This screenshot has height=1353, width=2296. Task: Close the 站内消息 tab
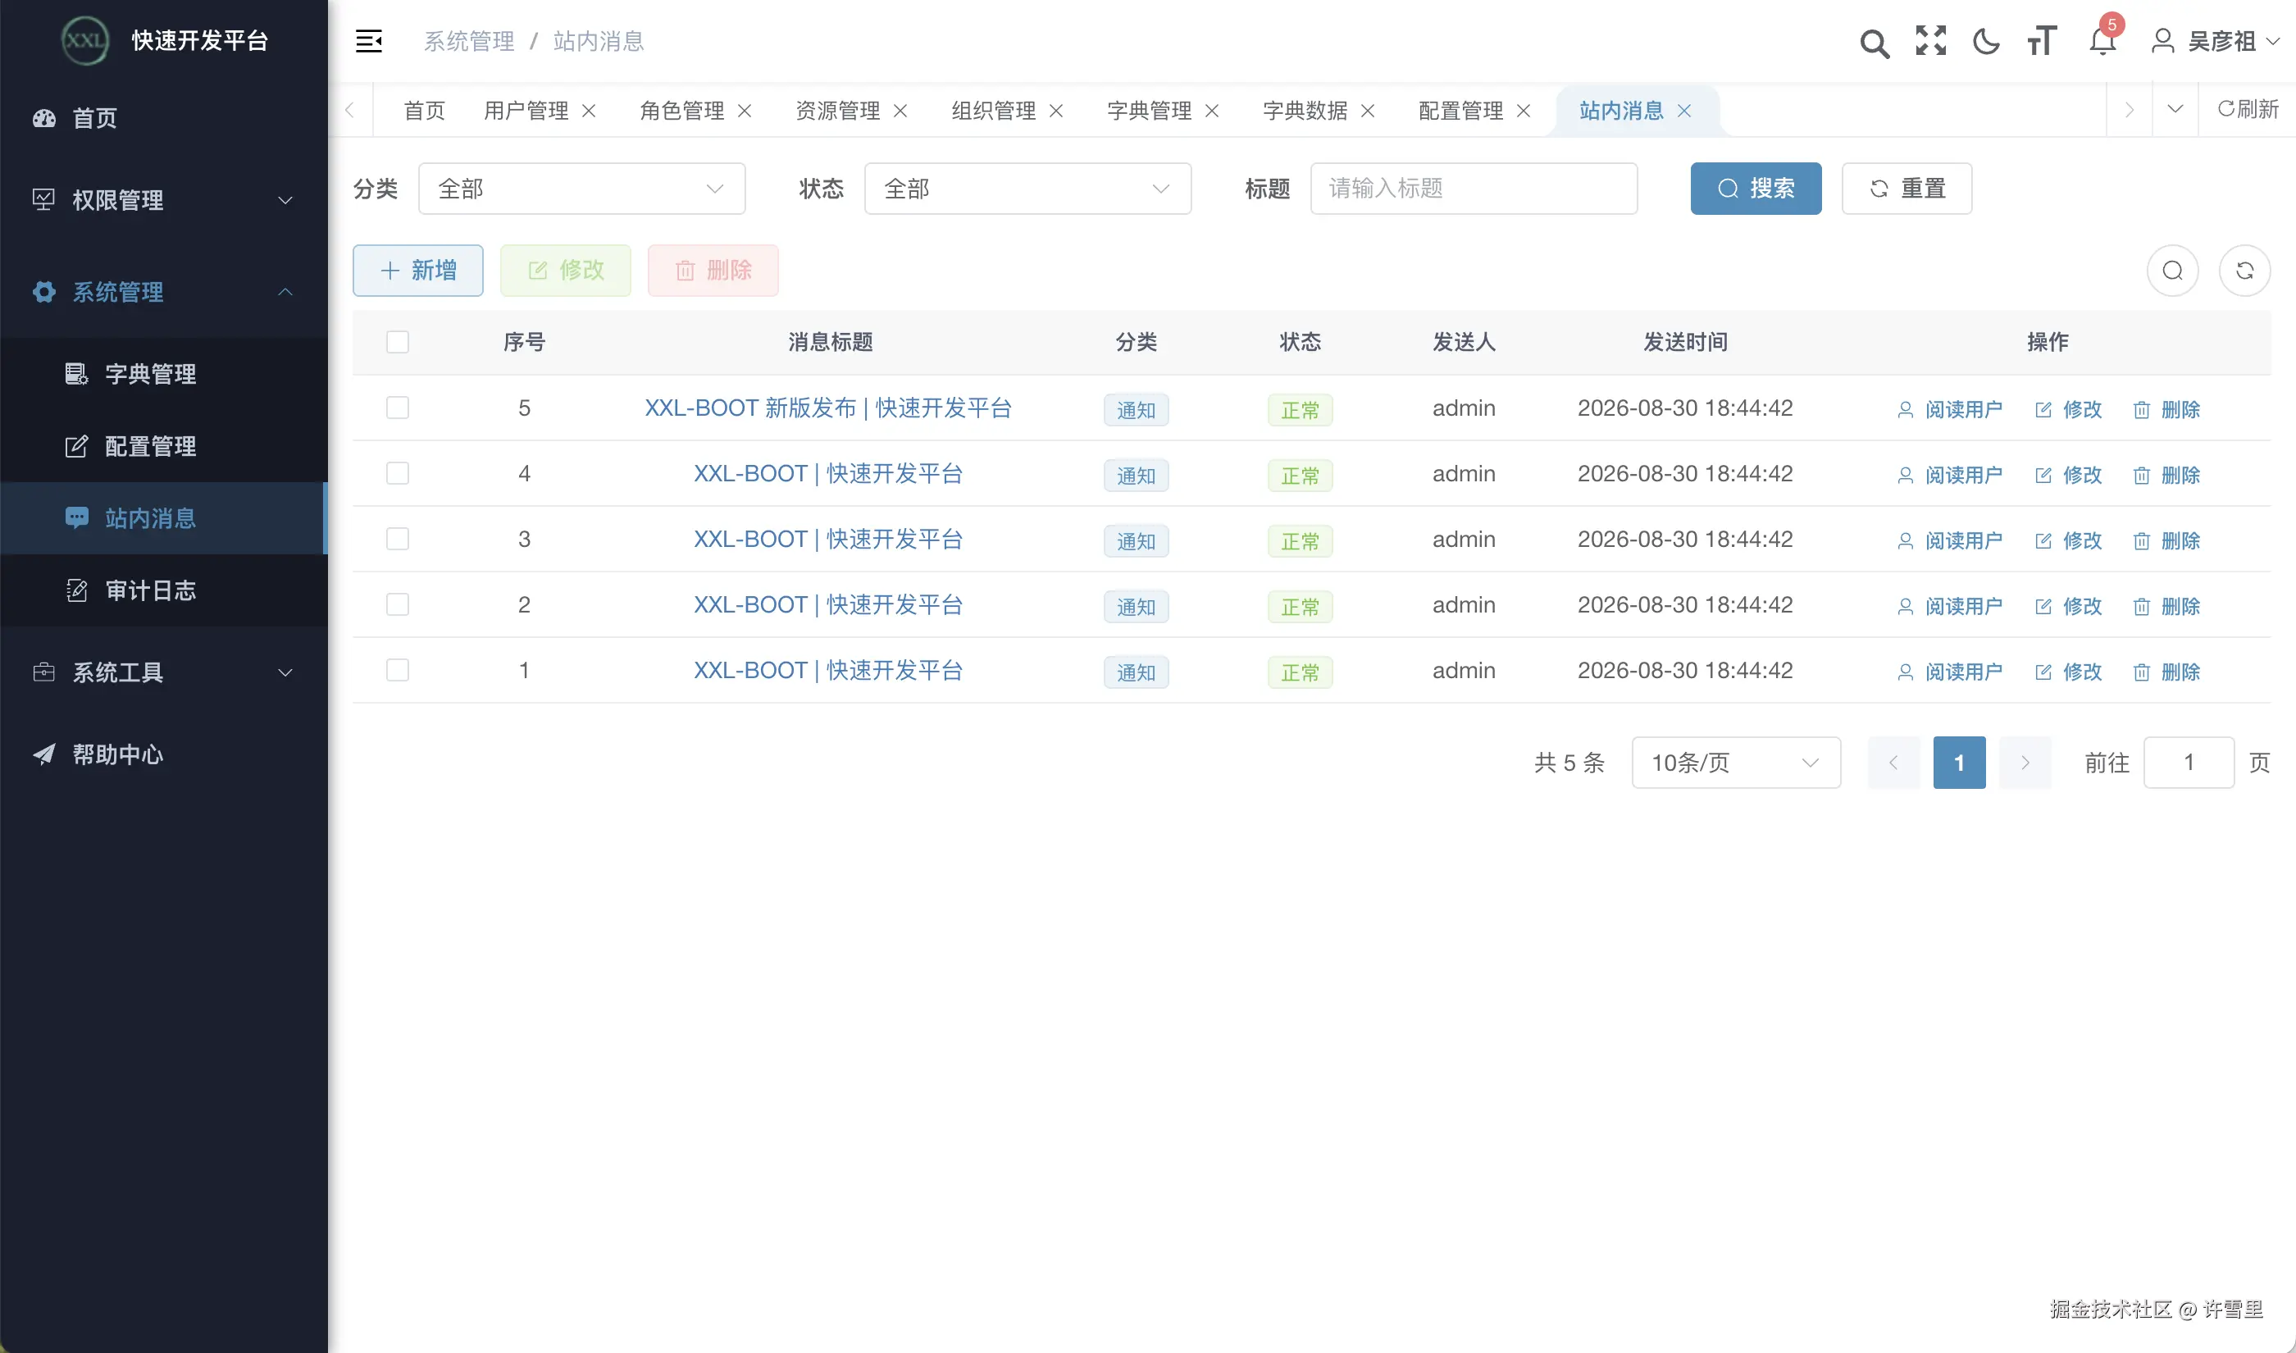[x=1684, y=111]
